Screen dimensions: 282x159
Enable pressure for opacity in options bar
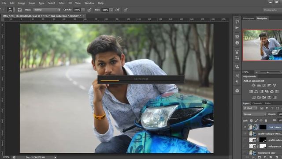[x=89, y=10]
